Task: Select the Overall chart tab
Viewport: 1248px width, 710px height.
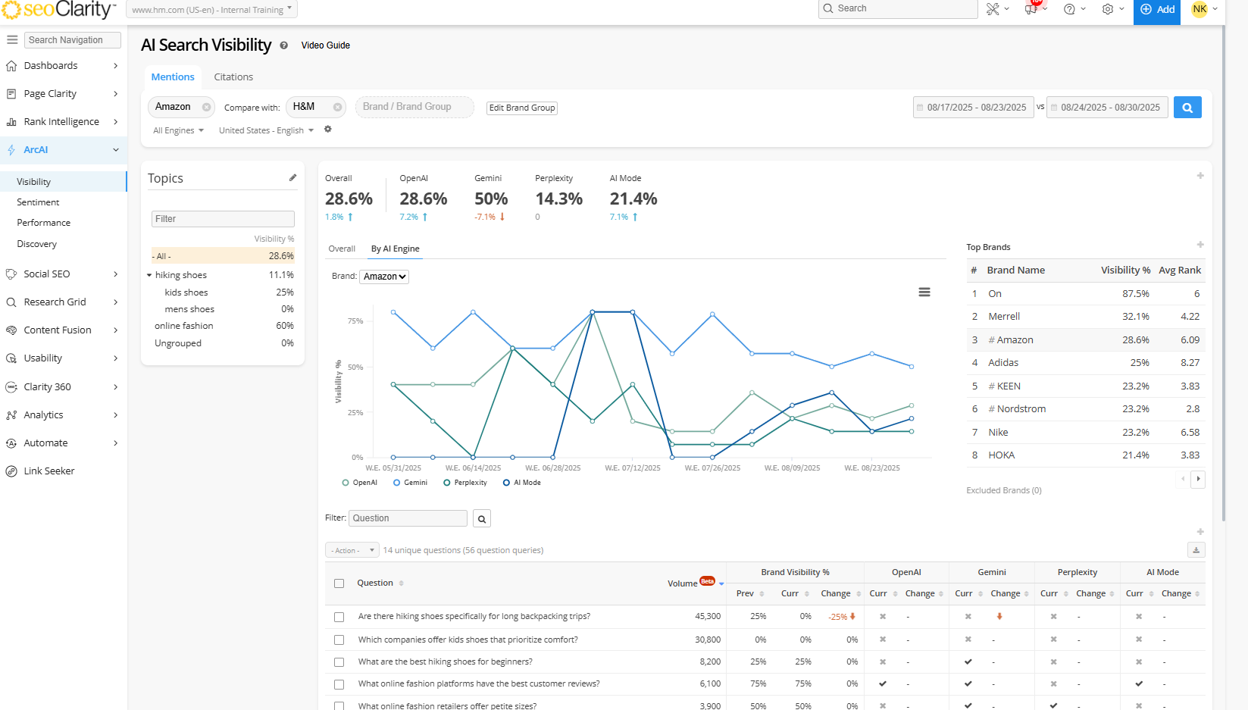Action: [342, 249]
